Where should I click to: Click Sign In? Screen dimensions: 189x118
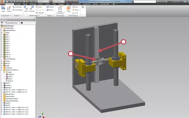[169, 2]
